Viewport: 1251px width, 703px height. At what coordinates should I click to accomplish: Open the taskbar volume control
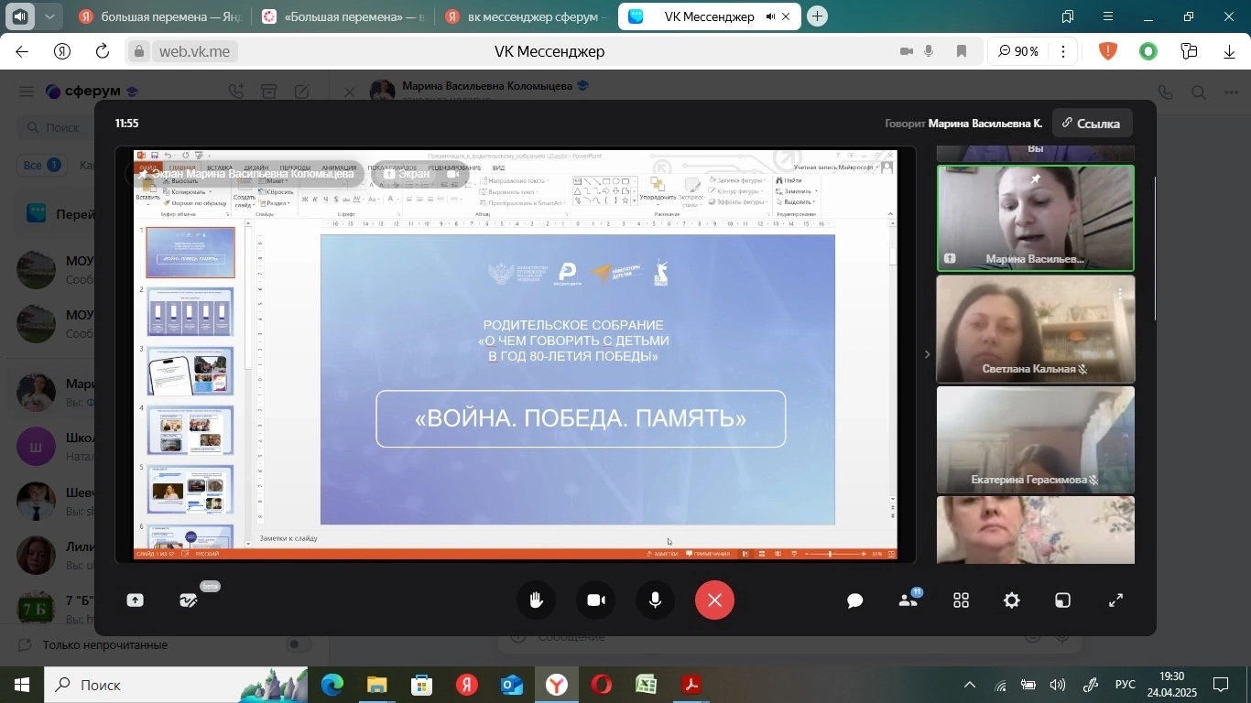pyautogui.click(x=1058, y=685)
